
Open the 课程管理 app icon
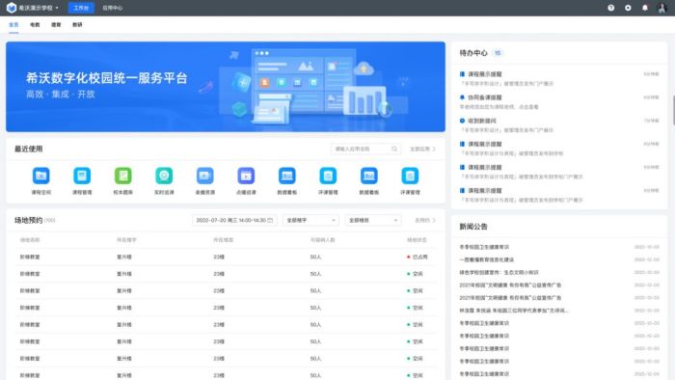[x=82, y=176]
